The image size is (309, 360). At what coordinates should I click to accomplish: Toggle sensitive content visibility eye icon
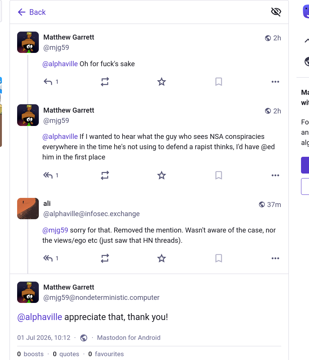[x=276, y=12]
